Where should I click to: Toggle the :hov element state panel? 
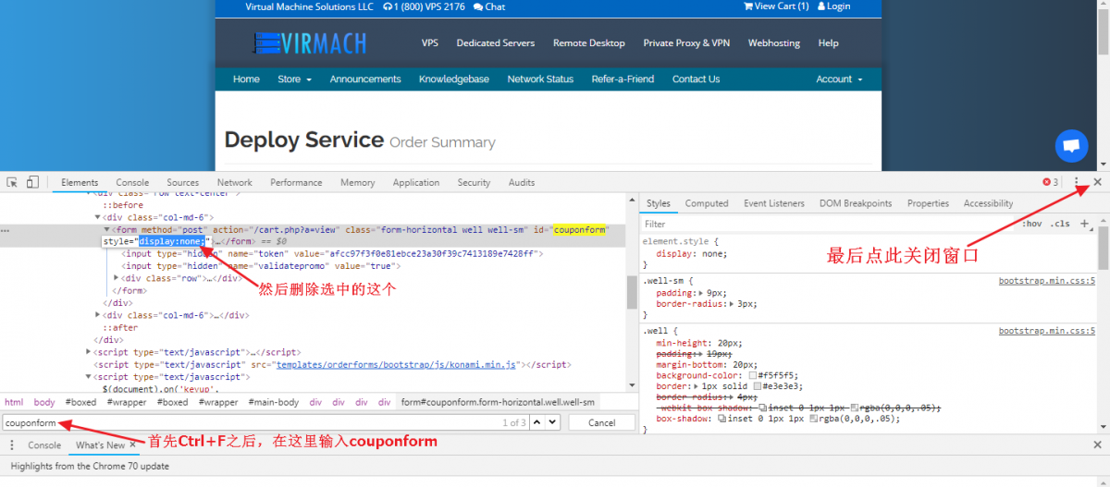point(1032,224)
